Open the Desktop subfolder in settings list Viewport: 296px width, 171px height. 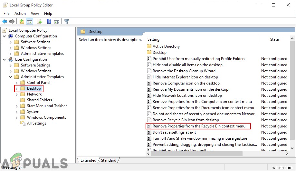click(x=159, y=52)
